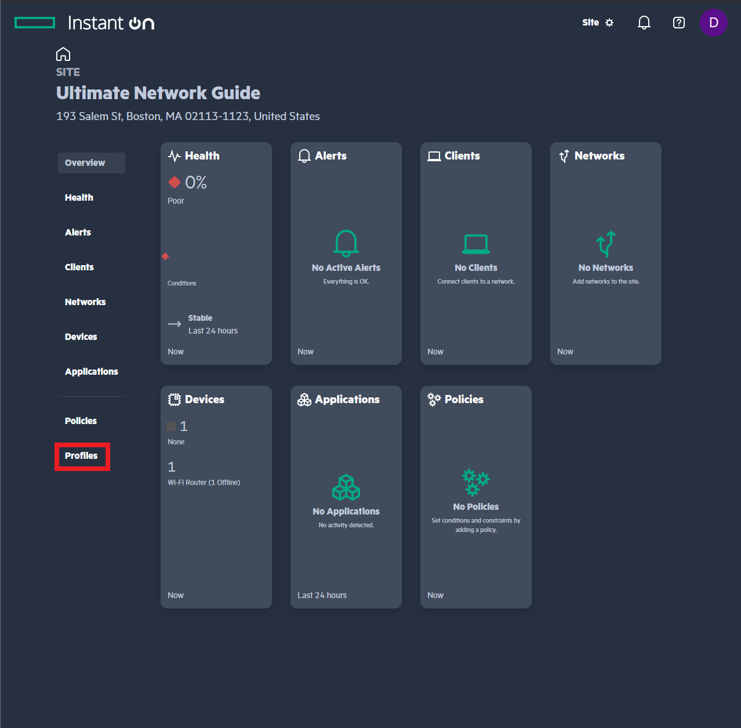Click the Clients card laptop icon
This screenshot has width=741, height=728.
[434, 156]
